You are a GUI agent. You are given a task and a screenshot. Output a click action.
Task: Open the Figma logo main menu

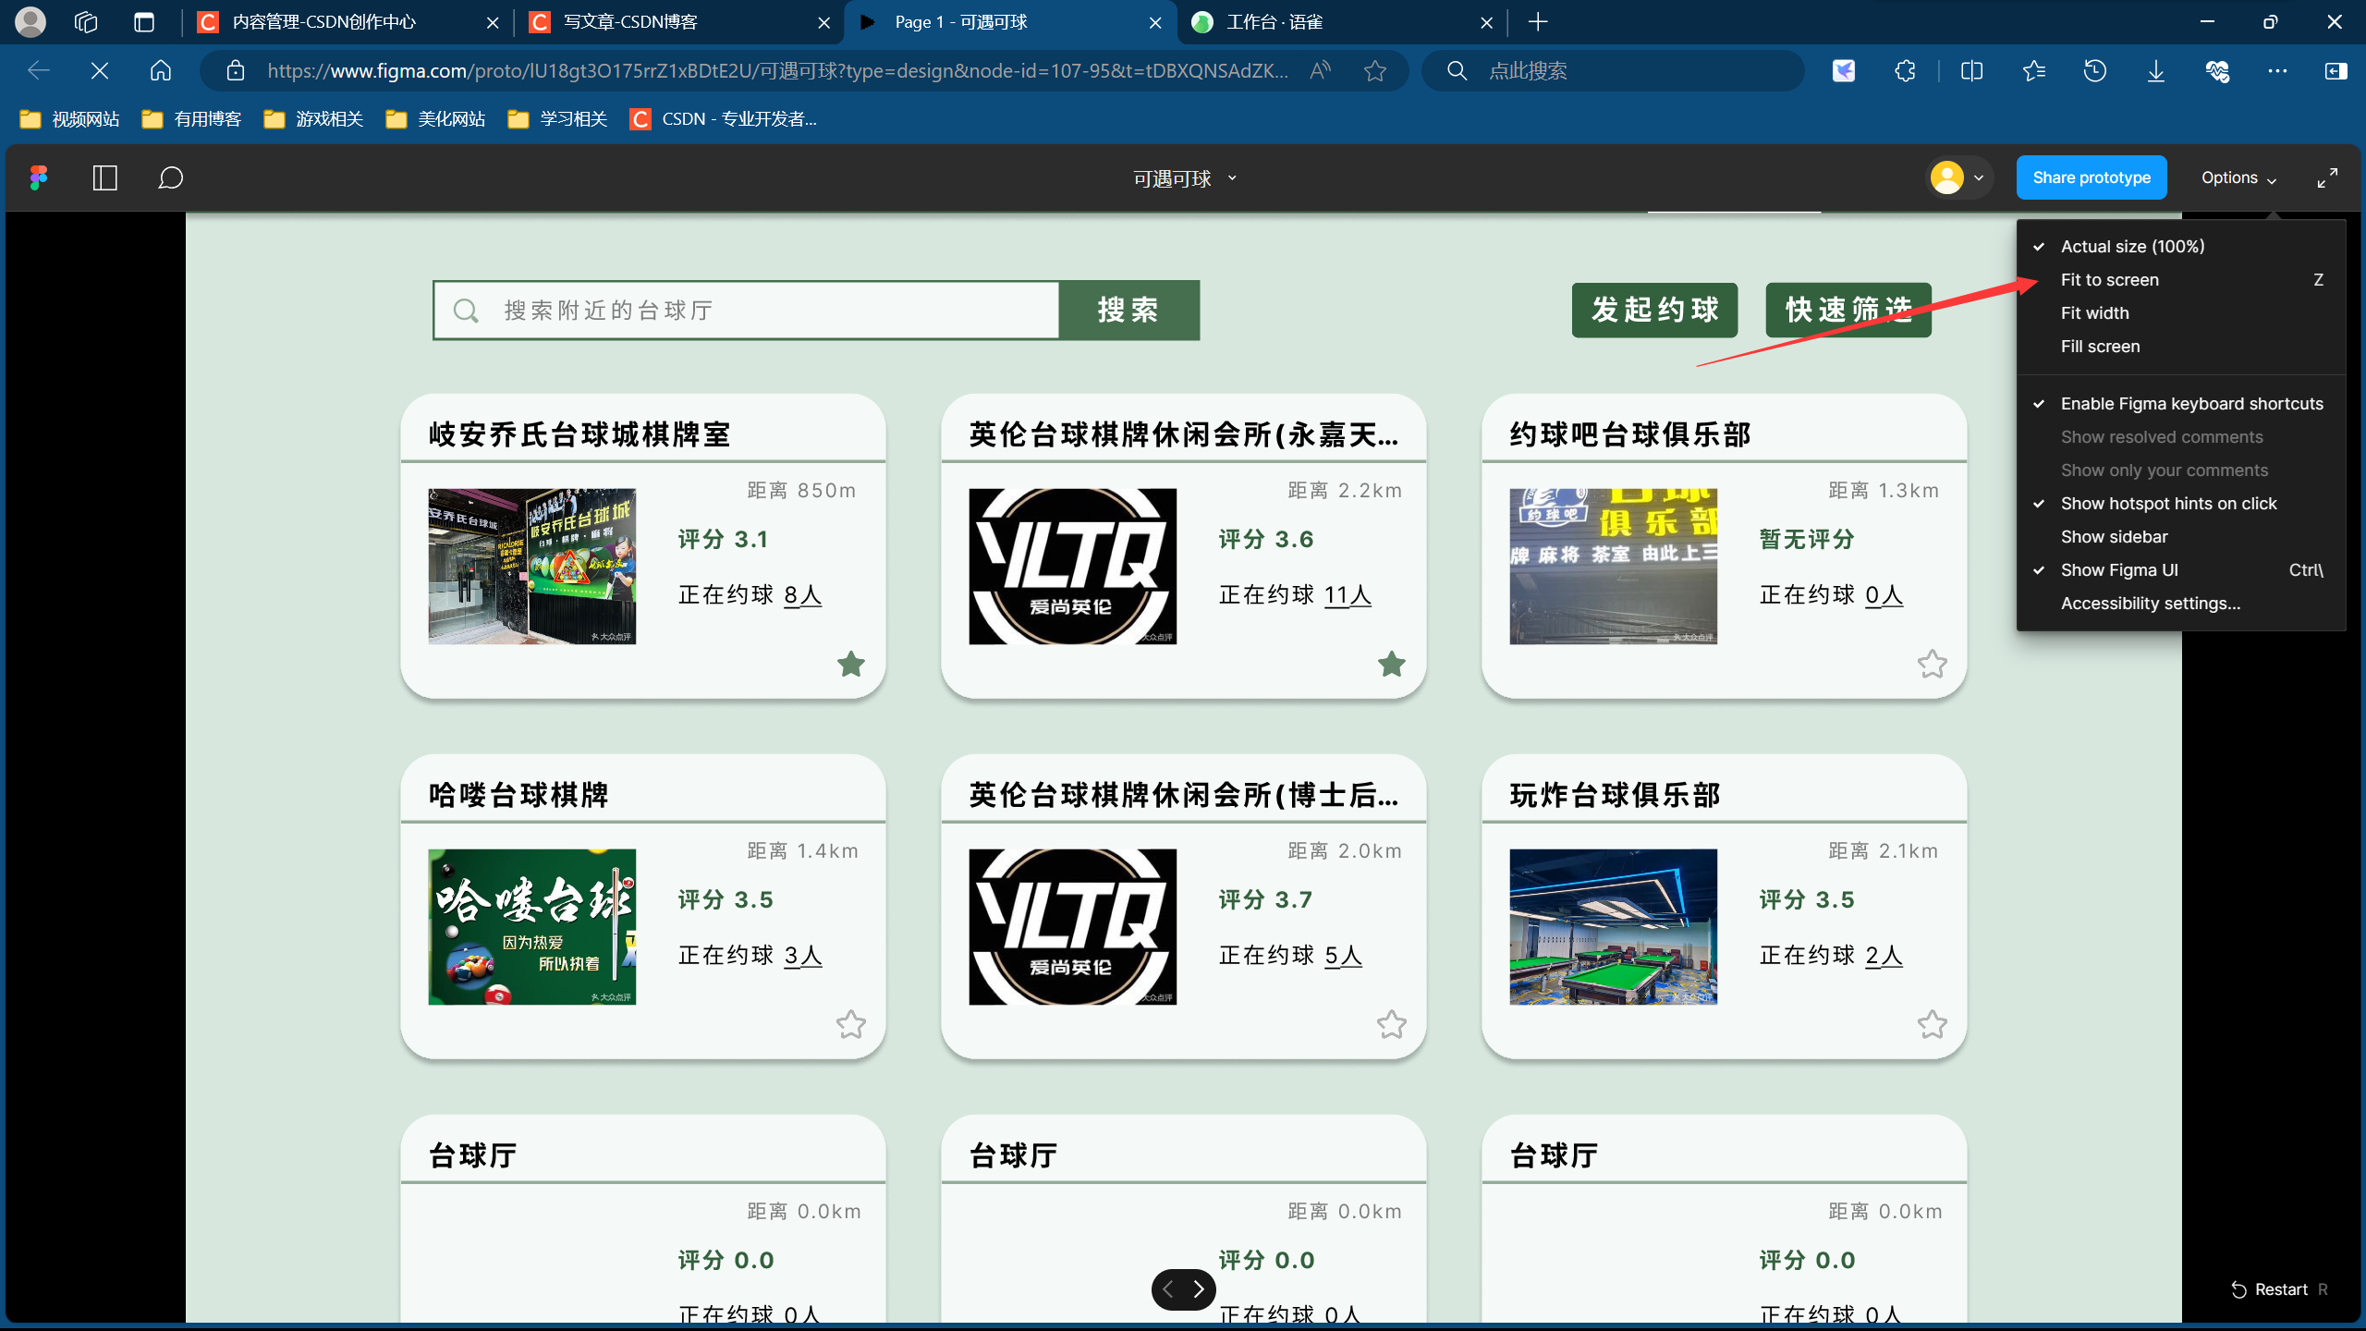click(x=38, y=177)
